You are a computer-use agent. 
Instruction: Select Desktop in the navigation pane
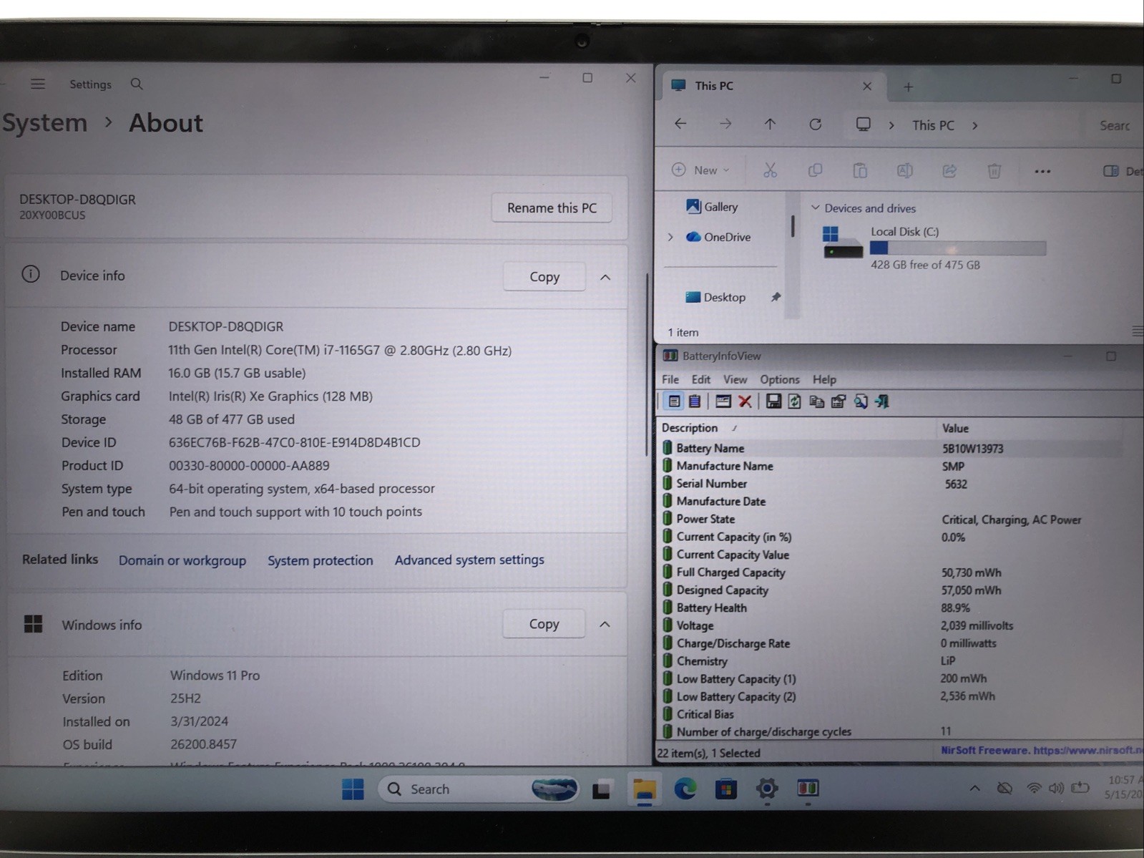(x=715, y=297)
